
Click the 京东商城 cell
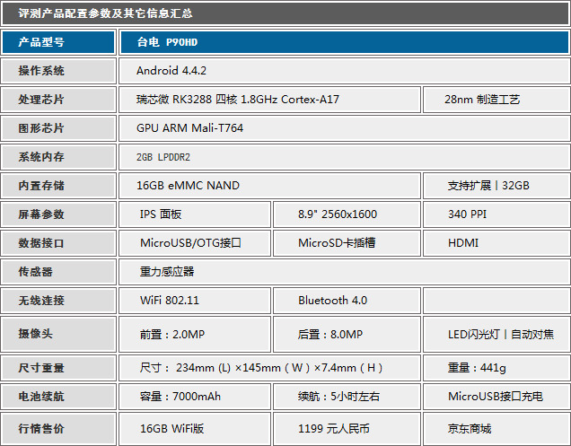tap(496, 429)
